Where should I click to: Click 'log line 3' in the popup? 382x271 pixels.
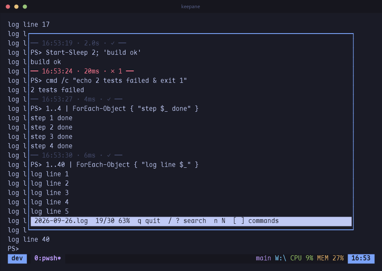[x=50, y=193]
